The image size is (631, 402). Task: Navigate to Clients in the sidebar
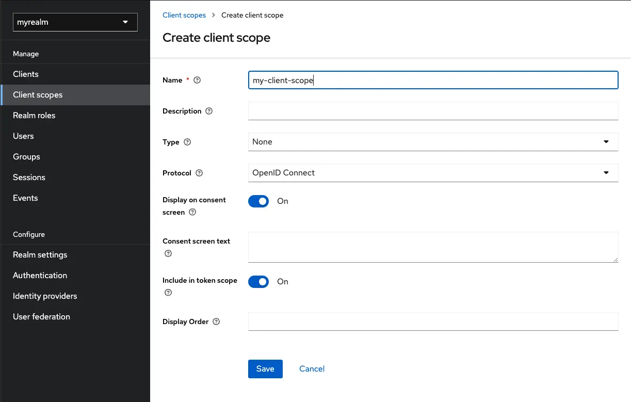tap(25, 74)
